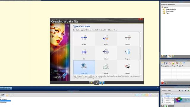Close the Creating a data file dialog
Screen dimensions: 190x107
pyautogui.click(x=140, y=19)
